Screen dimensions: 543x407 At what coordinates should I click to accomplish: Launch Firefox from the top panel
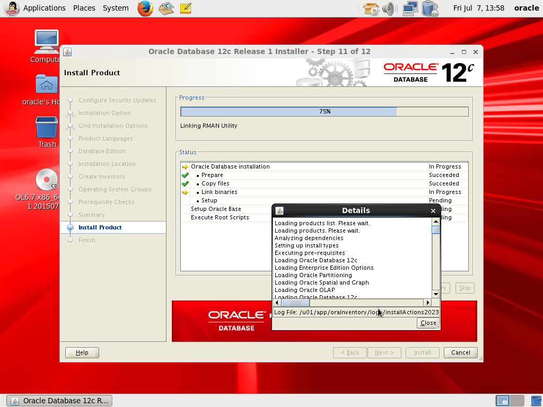tap(145, 8)
